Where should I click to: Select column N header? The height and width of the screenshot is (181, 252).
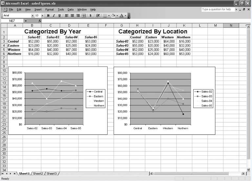point(231,25)
